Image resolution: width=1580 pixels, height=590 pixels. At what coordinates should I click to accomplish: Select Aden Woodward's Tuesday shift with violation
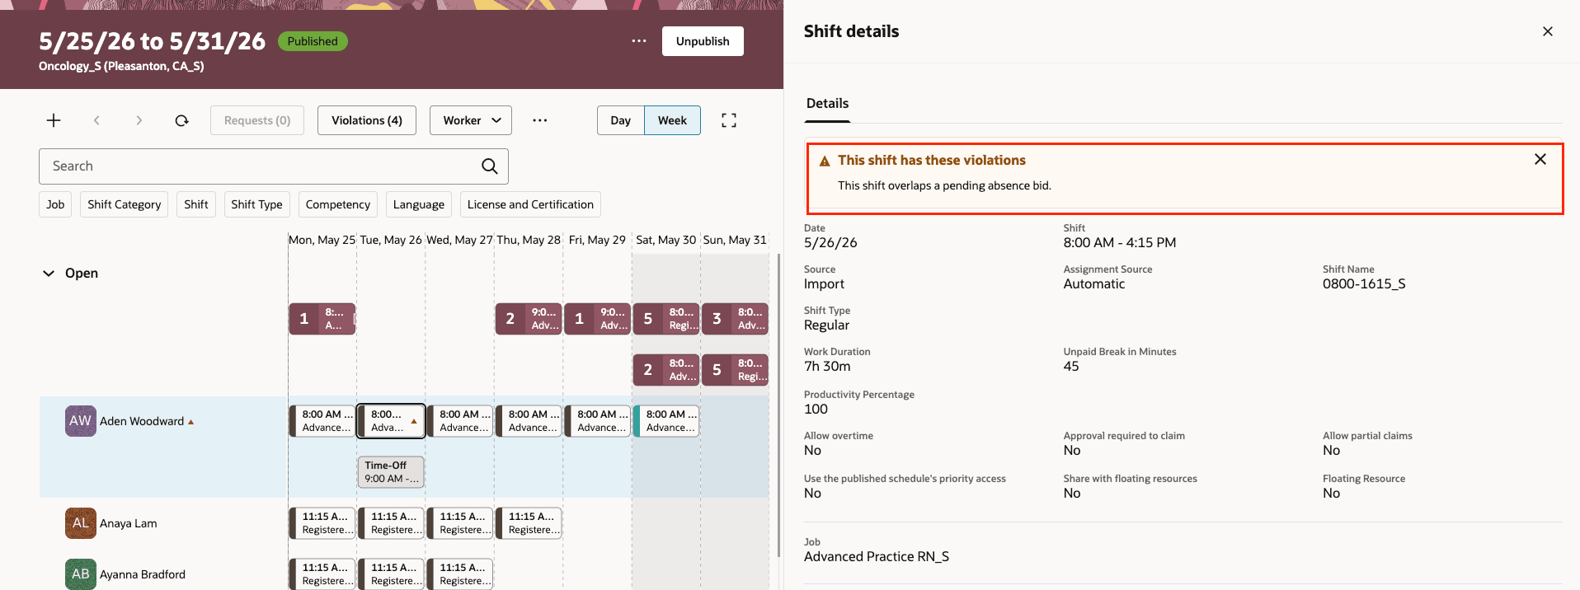(391, 421)
